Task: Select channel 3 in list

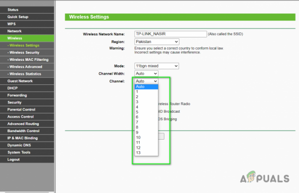Action: tap(146, 102)
